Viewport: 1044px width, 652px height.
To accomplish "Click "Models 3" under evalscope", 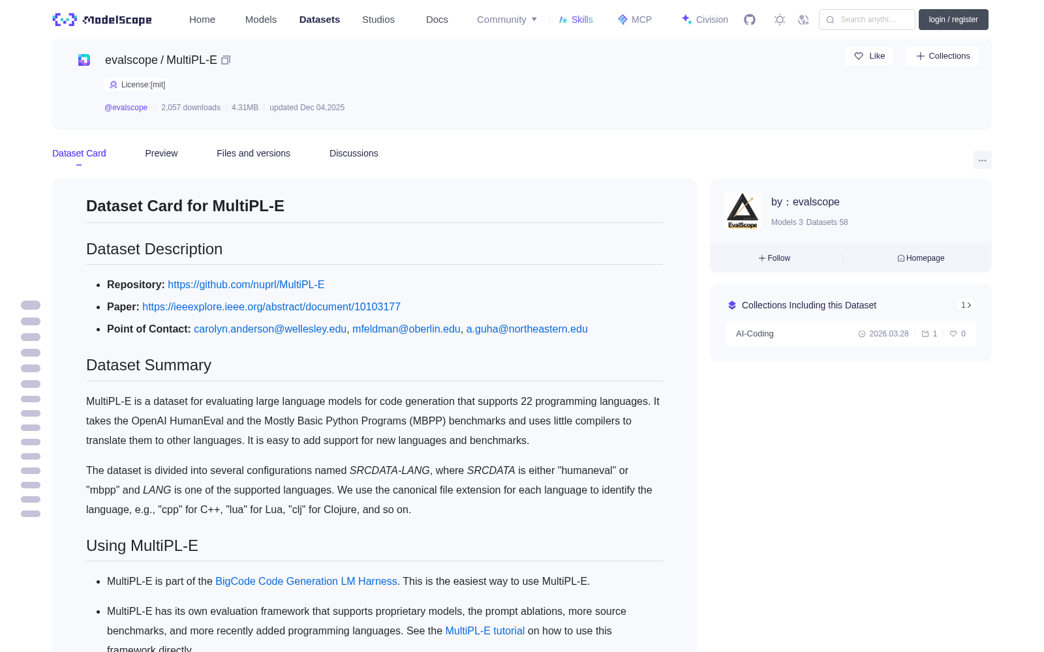I will 787,222.
